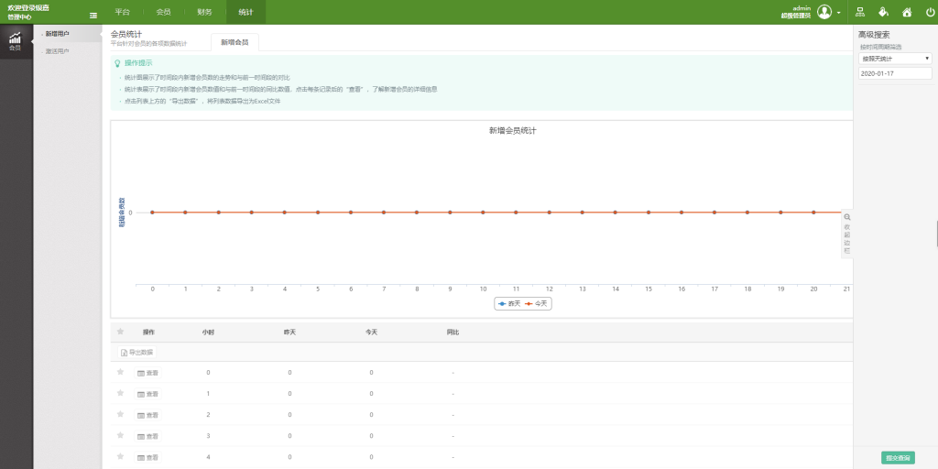The height and width of the screenshot is (469, 938).
Task: Toggle the star for hour 0 row
Action: pos(120,372)
